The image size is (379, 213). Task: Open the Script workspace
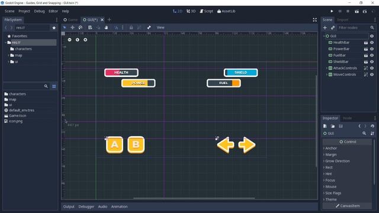pyautogui.click(x=207, y=11)
